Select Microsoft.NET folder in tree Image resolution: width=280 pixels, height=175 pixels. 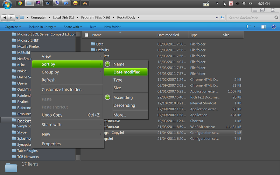25,40
